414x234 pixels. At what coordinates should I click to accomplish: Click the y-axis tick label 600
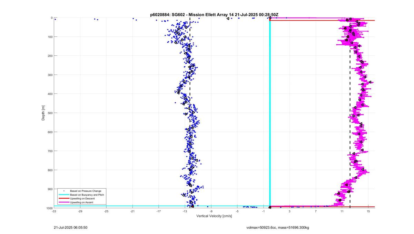[x=50, y=132]
